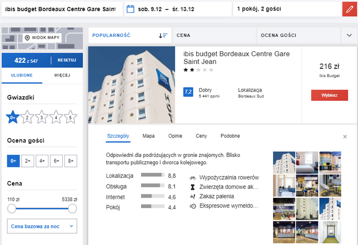Click the bicycle rental amenity icon
This screenshot has height=245, width=358.
193,178
